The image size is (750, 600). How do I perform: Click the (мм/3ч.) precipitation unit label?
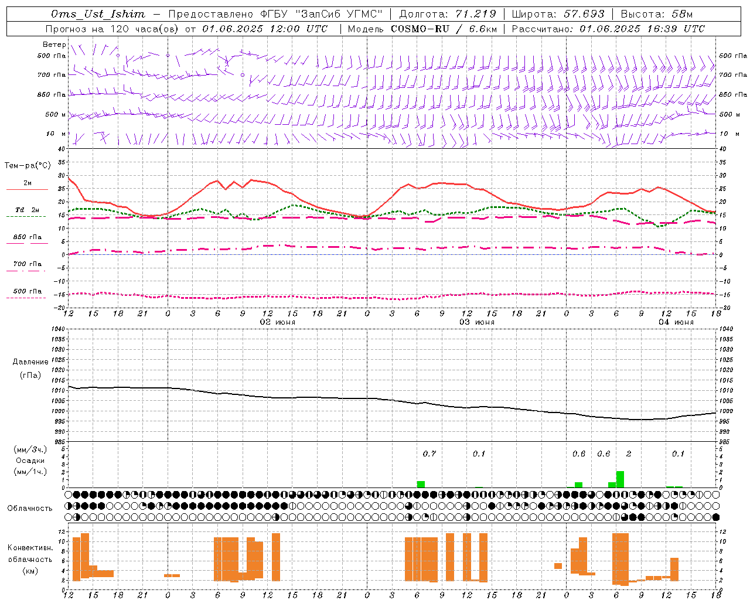[x=30, y=450]
